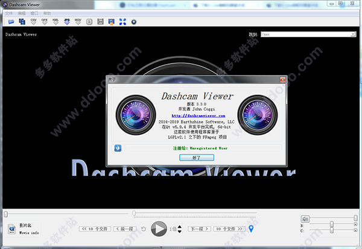362x249 pixels.
Task: Click the left playback position slider handle
Action: click(6, 214)
